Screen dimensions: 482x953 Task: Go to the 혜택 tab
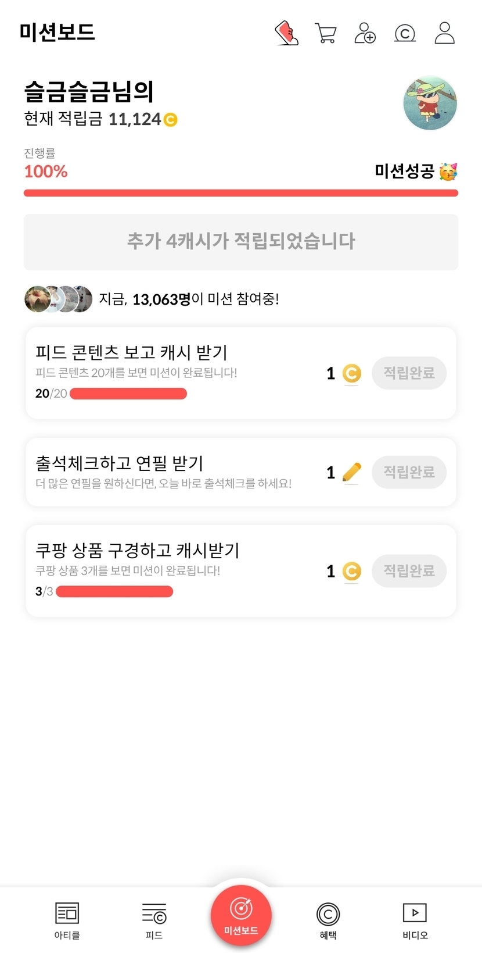(328, 920)
